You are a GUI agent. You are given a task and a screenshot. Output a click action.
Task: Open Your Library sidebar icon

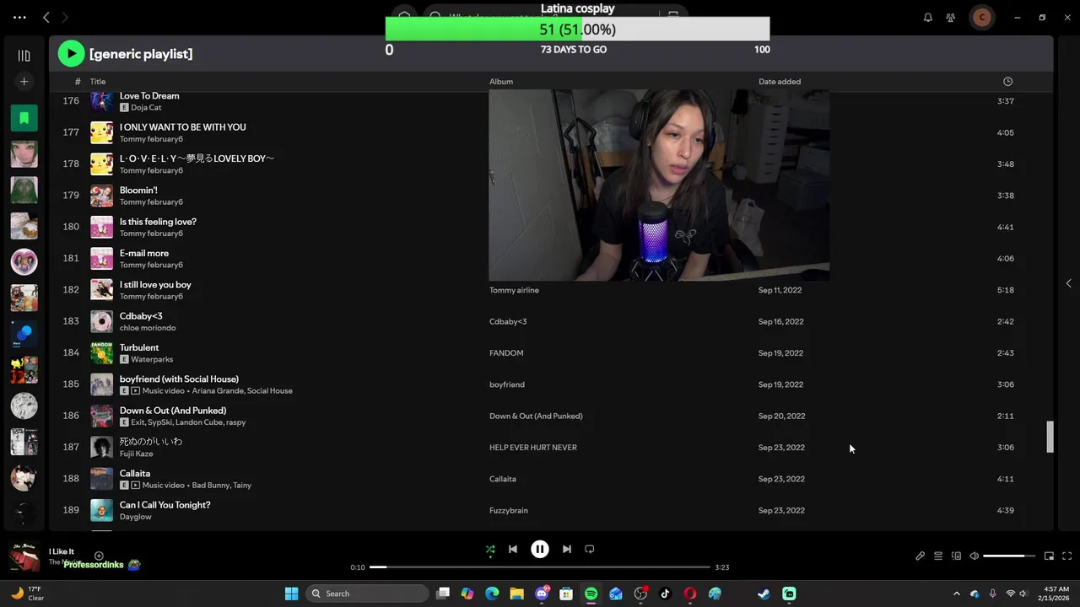(24, 56)
